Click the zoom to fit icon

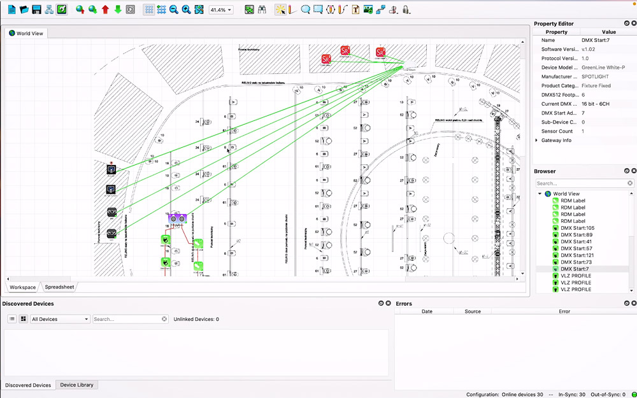click(199, 10)
